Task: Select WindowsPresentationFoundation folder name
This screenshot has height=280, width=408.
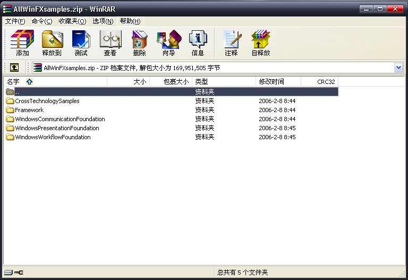Action: pyautogui.click(x=57, y=128)
